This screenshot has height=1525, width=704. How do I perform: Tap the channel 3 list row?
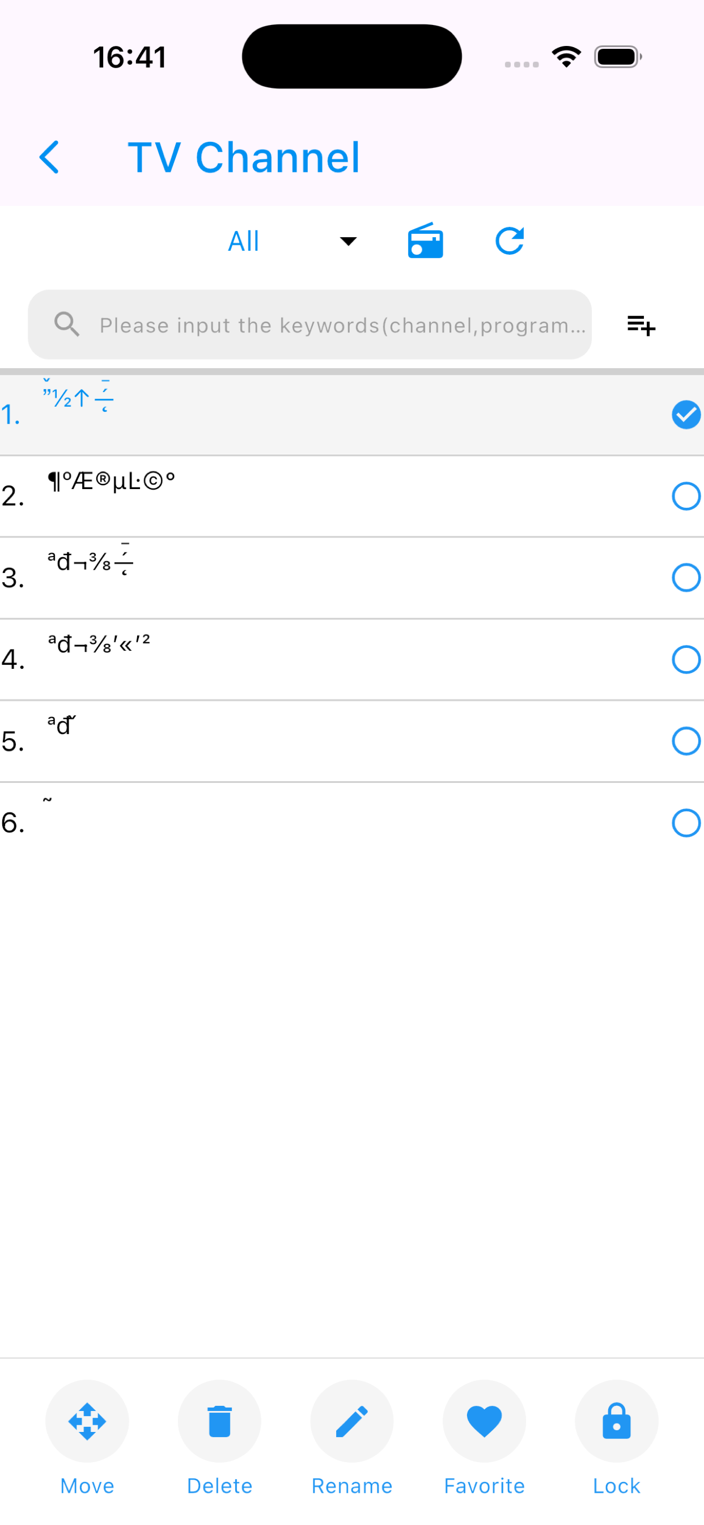click(x=352, y=578)
